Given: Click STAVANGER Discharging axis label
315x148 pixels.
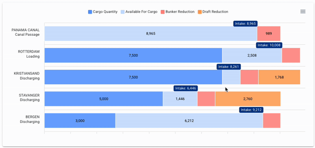Looking at the screenshot, I should 29,97.
